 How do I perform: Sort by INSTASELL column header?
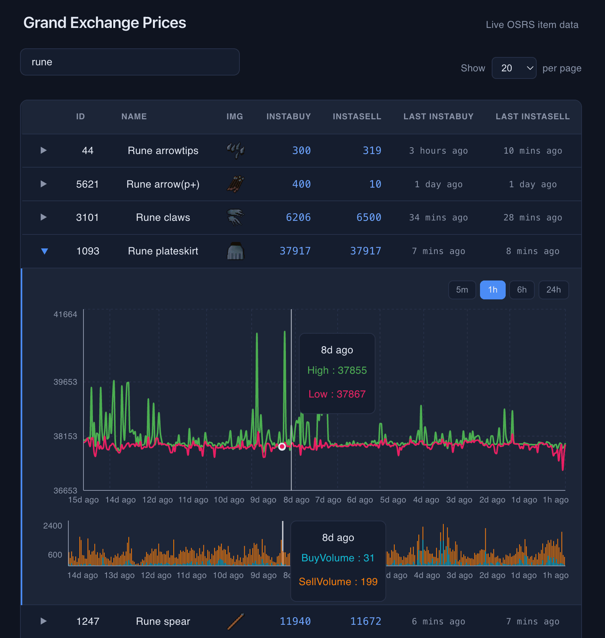tap(357, 117)
